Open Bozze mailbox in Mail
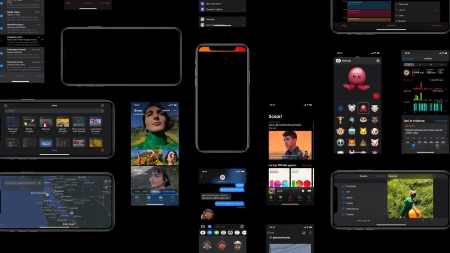 pyautogui.click(x=363, y=198)
